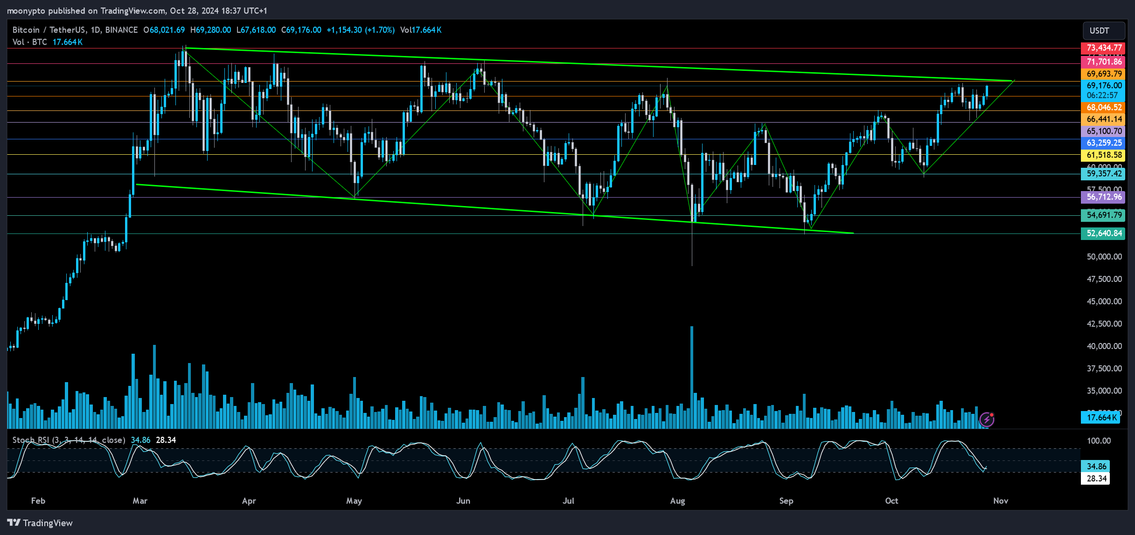Click the 35,000.00 price axis tick
Viewport: 1135px width, 535px height.
tap(1104, 391)
